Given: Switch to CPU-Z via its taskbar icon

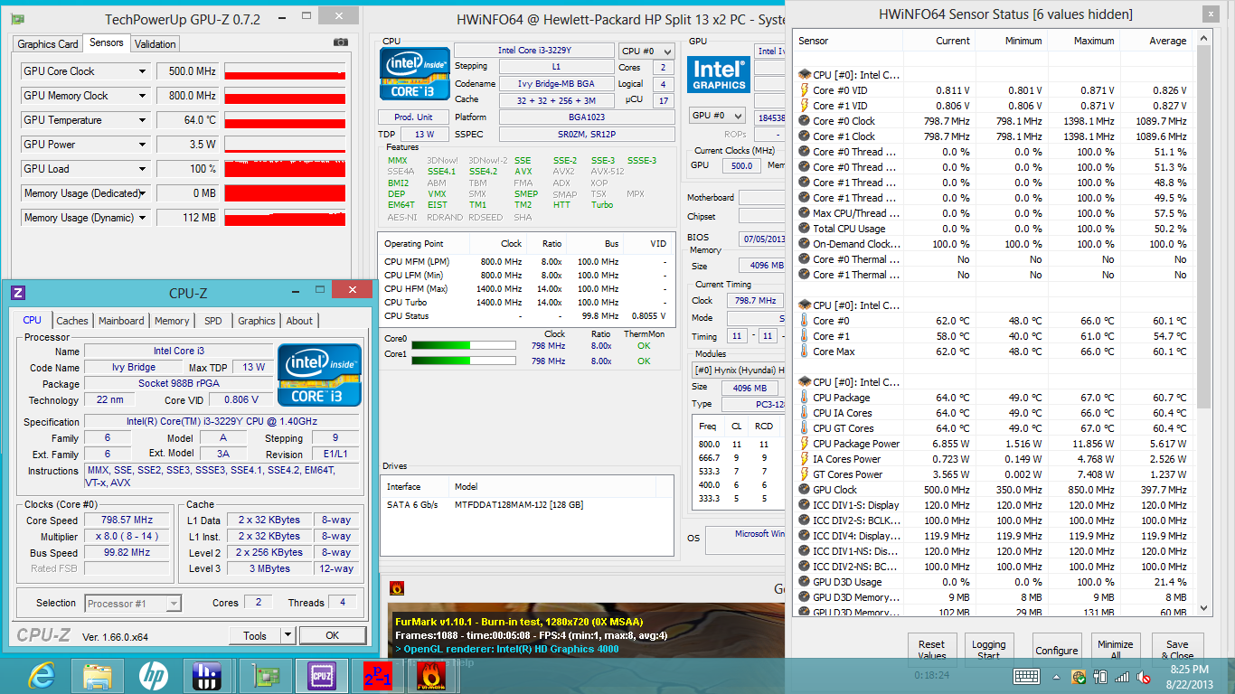Looking at the screenshot, I should coord(321,675).
